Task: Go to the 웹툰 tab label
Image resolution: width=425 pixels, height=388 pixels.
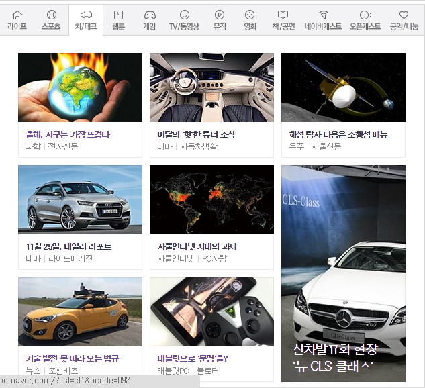Action: (x=118, y=26)
